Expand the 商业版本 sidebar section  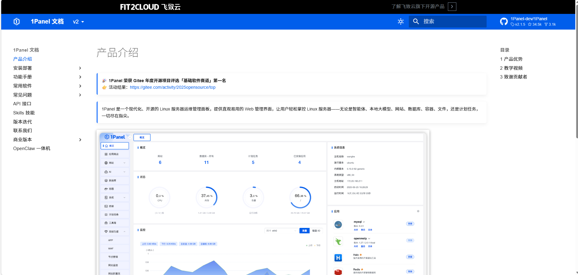click(80, 140)
